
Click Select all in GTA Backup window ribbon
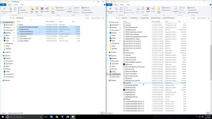click(85, 8)
